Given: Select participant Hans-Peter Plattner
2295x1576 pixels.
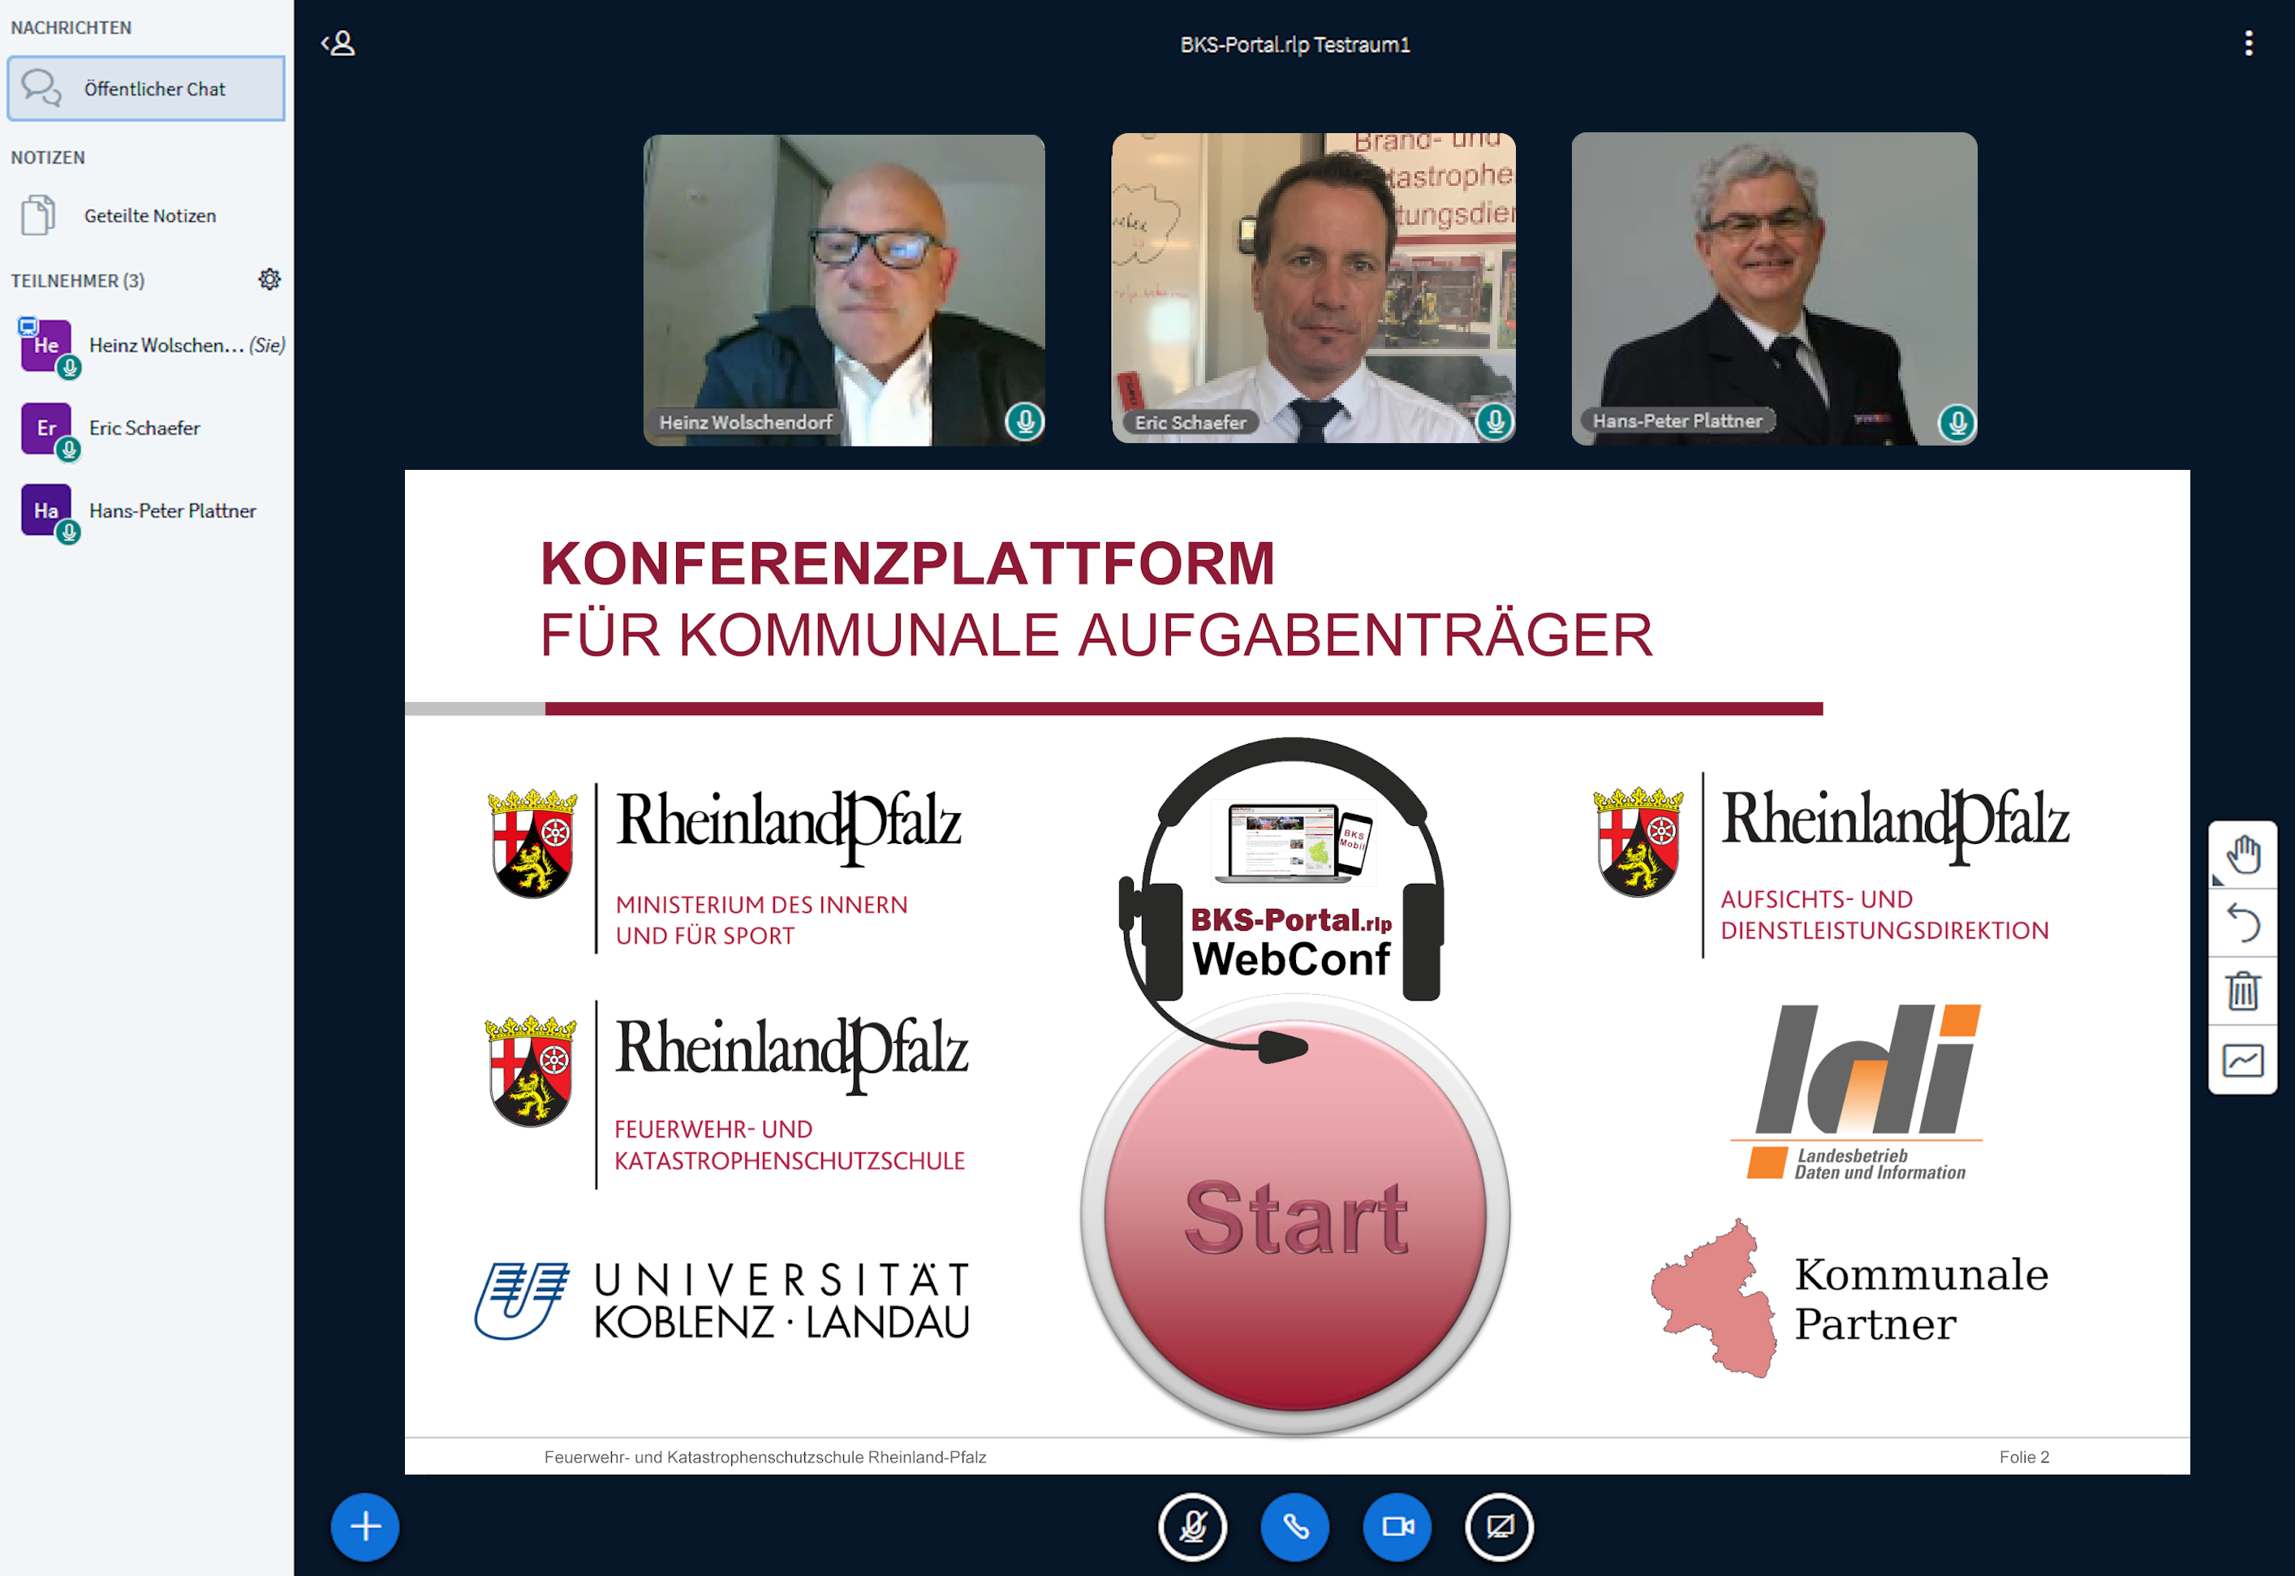Looking at the screenshot, I should point(172,510).
